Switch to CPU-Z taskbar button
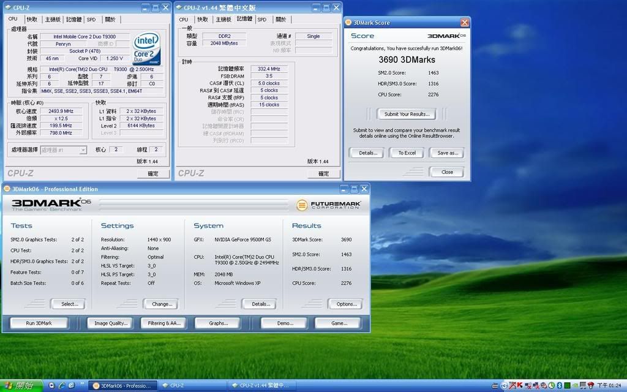Image resolution: width=627 pixels, height=392 pixels. coord(192,386)
